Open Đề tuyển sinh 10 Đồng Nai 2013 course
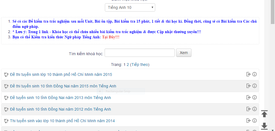This screenshot has width=275, height=131. pyautogui.click(x=60, y=98)
